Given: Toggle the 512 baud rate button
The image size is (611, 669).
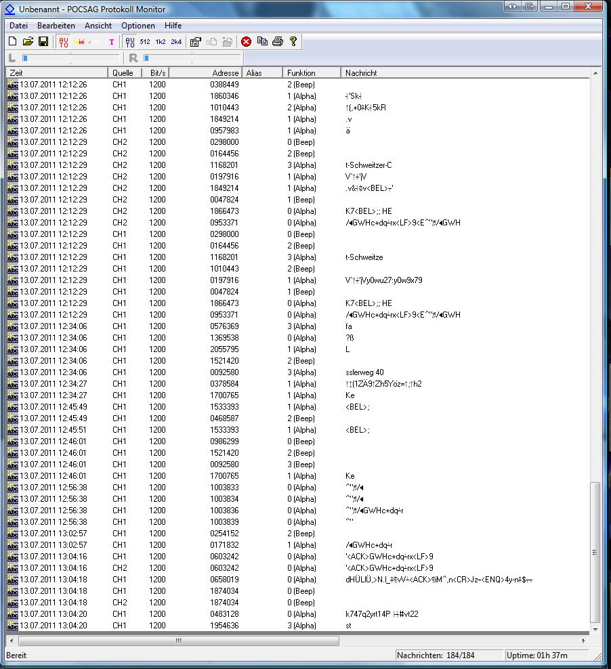Looking at the screenshot, I should coord(145,42).
